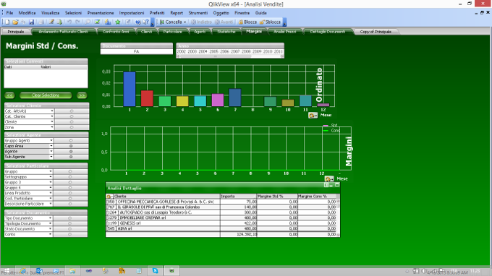Switch to the Agenti sheet tab
This screenshot has height=276, width=492.
(x=200, y=32)
